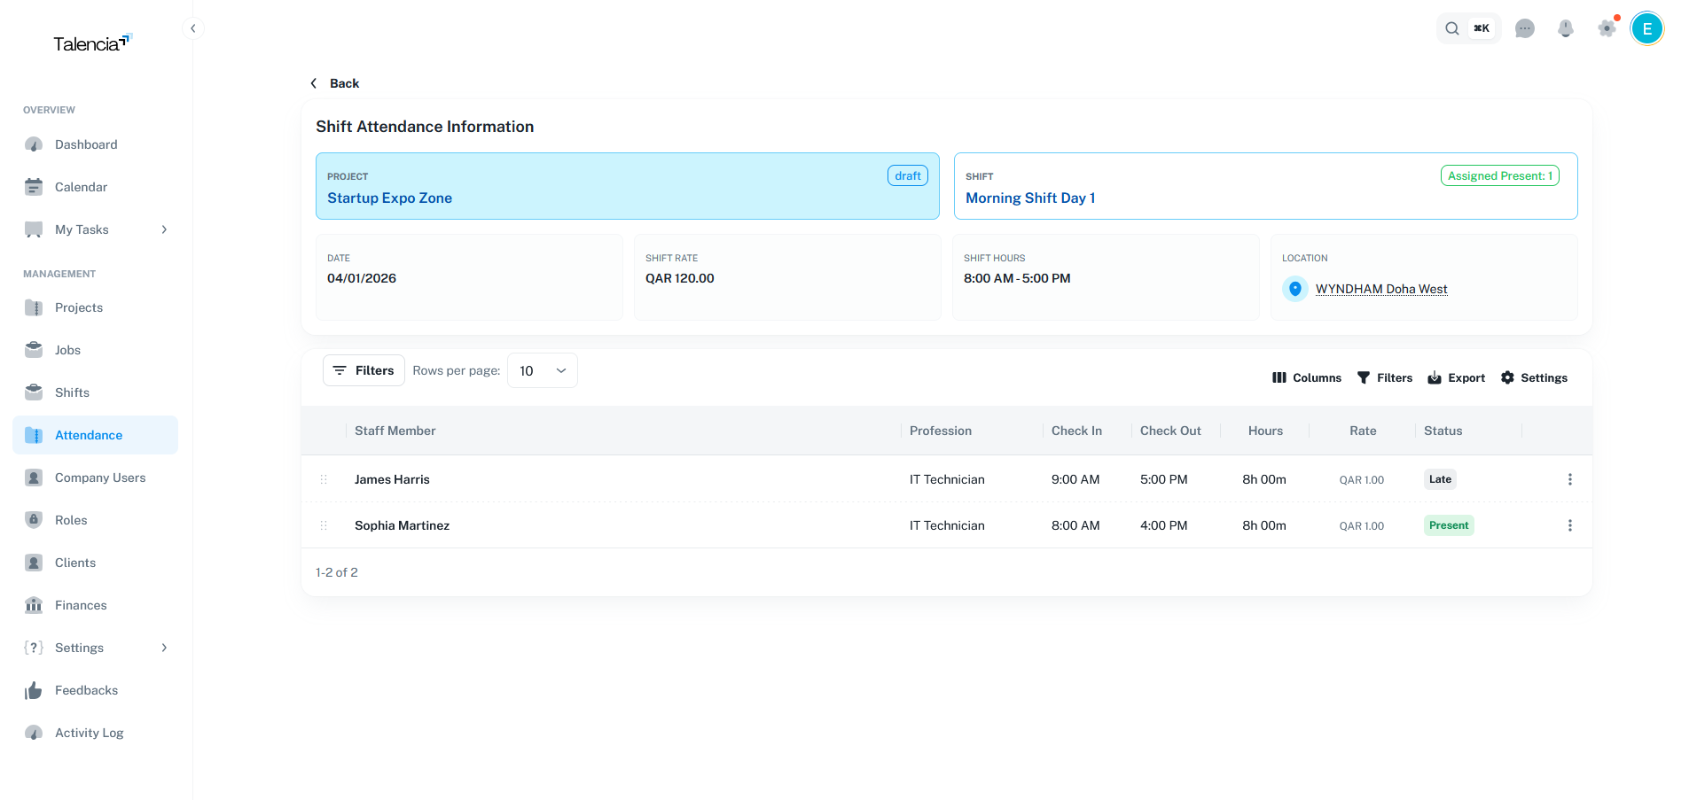The width and height of the screenshot is (1697, 800).
Task: Select the Activity Log menu entry
Action: pyautogui.click(x=89, y=733)
